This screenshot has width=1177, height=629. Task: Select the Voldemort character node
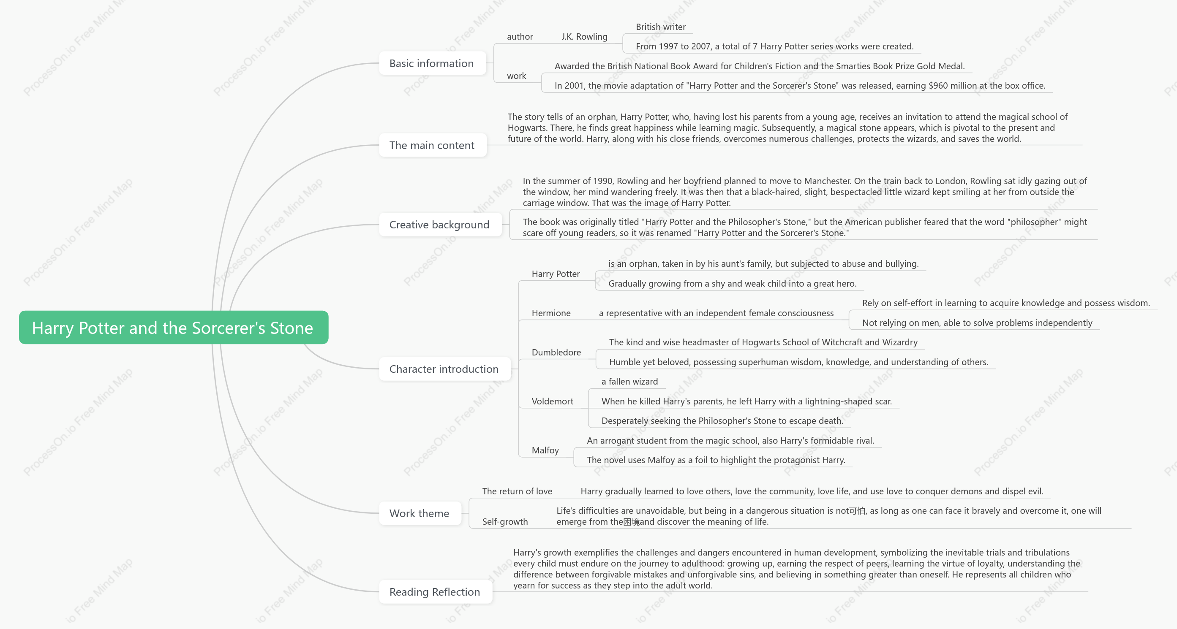553,401
